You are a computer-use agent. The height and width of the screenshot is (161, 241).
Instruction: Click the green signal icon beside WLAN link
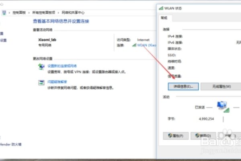tap(134, 45)
